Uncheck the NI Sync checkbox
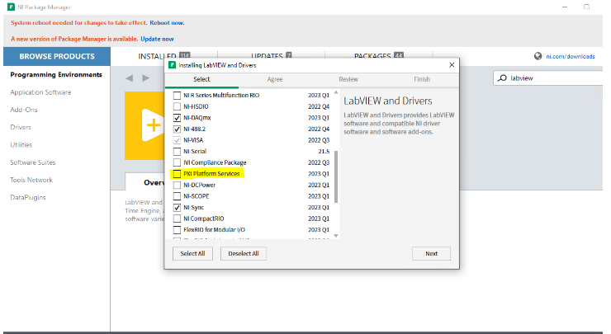The height and width of the screenshot is (334, 611). pyautogui.click(x=177, y=208)
